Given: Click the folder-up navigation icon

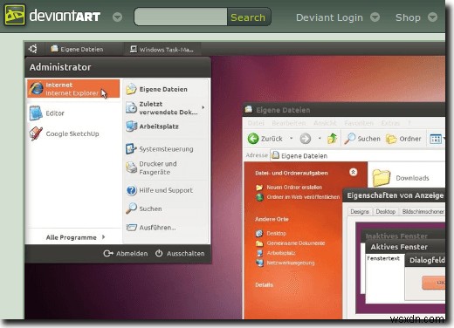Looking at the screenshot, I should point(332,139).
